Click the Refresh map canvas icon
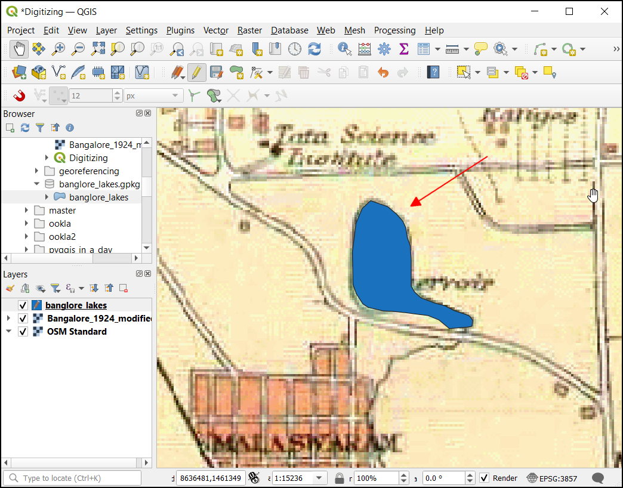This screenshot has width=623, height=488. [314, 50]
